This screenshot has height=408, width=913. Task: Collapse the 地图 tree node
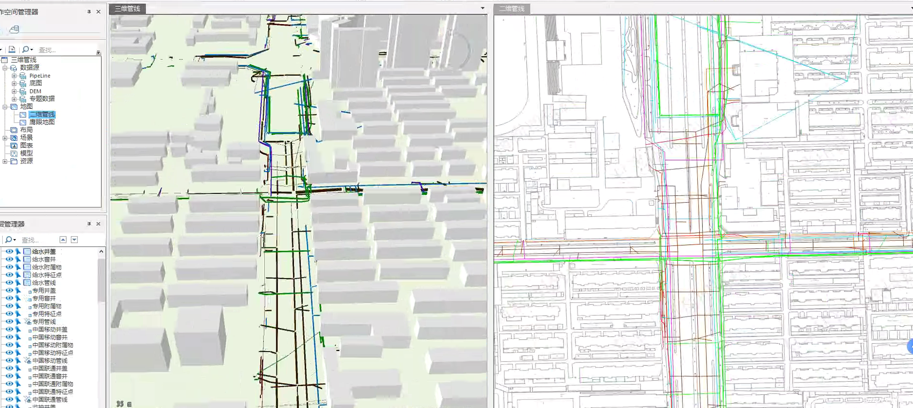pos(5,107)
